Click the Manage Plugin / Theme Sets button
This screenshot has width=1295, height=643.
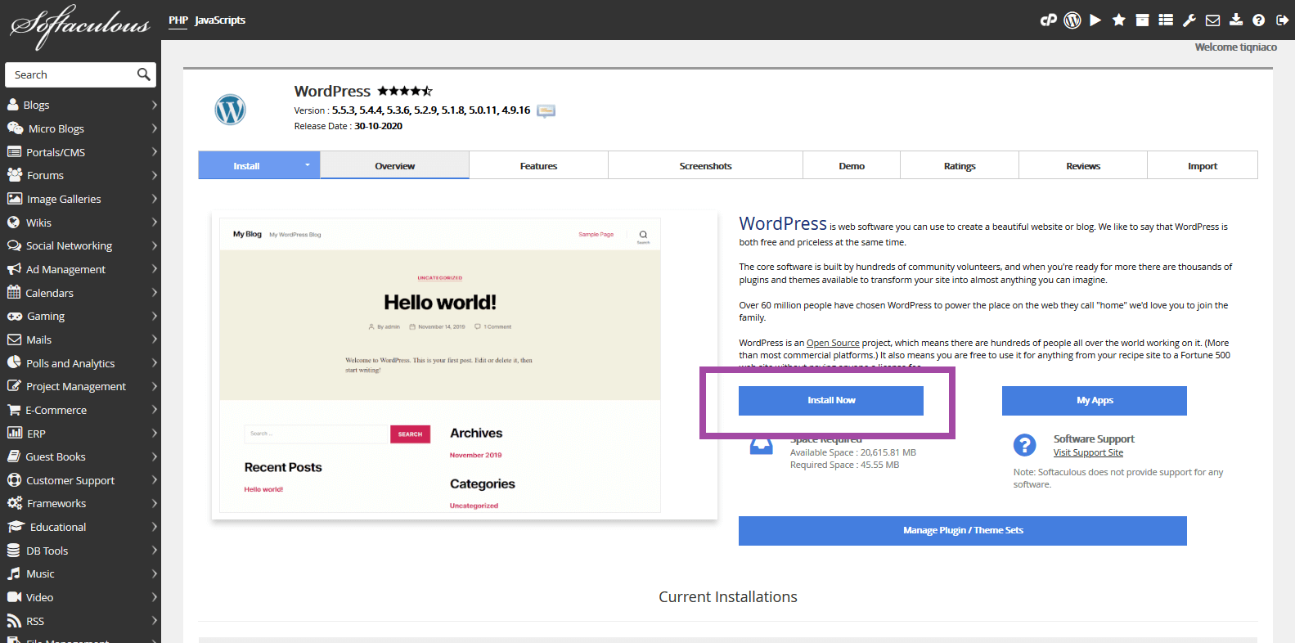tap(962, 531)
